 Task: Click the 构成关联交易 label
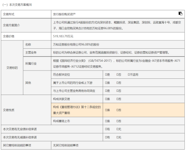click(62, 99)
